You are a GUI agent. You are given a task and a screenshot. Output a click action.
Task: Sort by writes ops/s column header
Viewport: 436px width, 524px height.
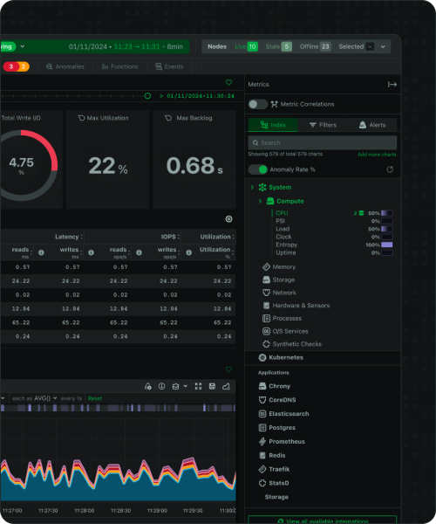coord(167,252)
